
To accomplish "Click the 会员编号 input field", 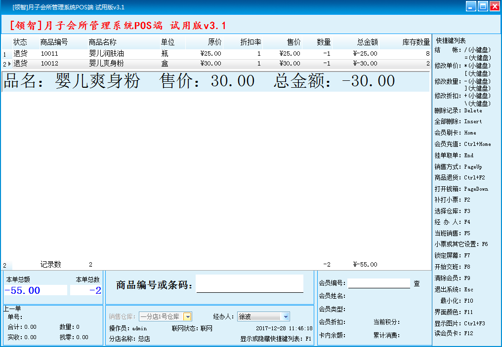I will coord(378,283).
